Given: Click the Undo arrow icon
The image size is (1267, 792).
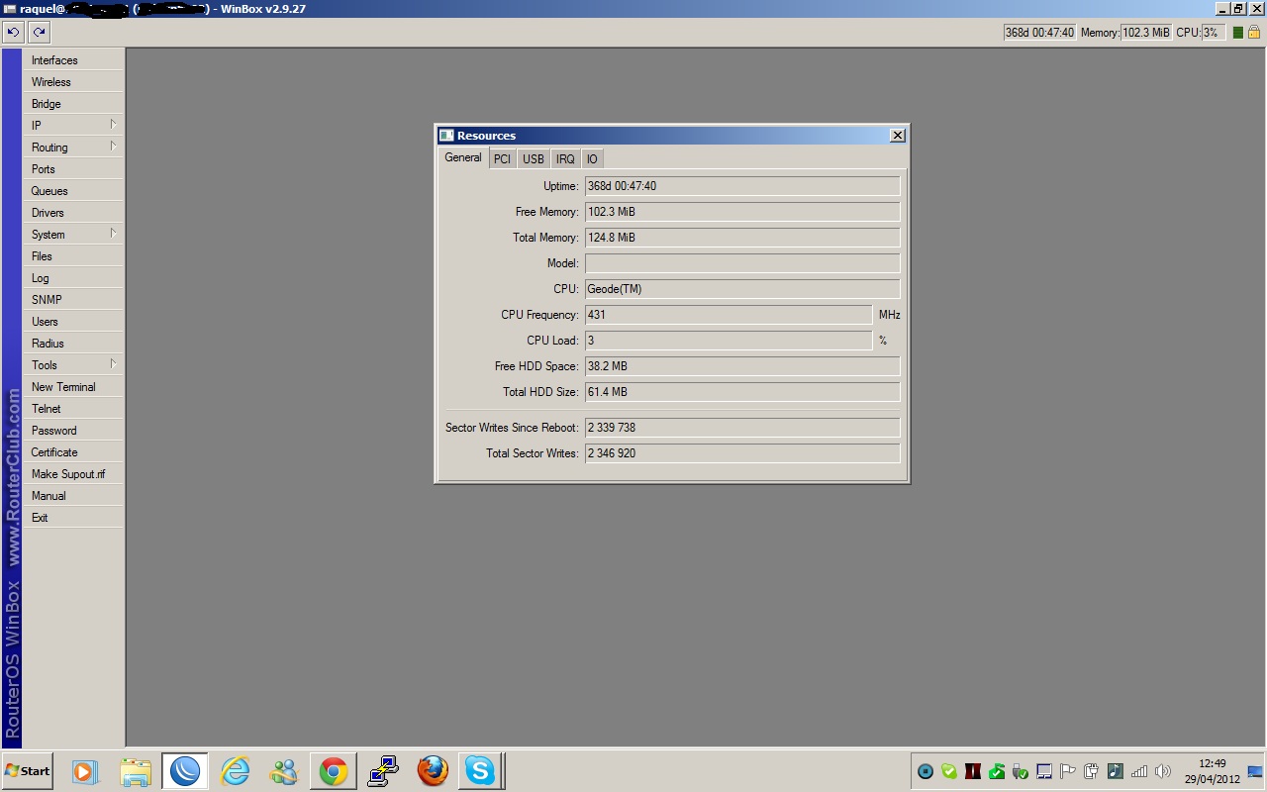Looking at the screenshot, I should click(x=13, y=32).
